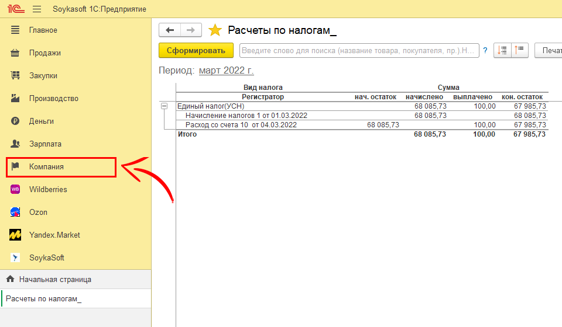Click the search input field
562x327 pixels.
pyautogui.click(x=359, y=51)
